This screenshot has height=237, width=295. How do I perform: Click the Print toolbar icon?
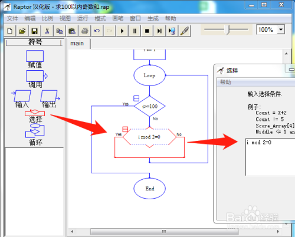click(x=84, y=31)
